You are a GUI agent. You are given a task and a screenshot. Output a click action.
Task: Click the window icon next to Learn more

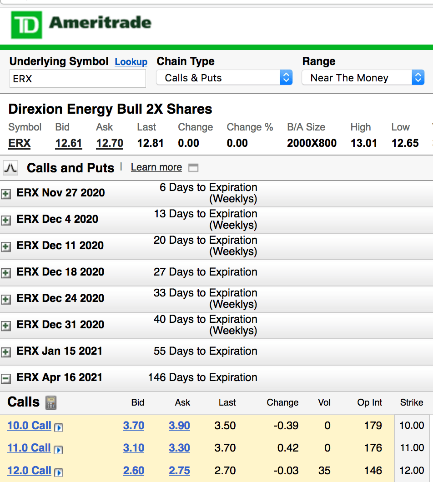coord(193,168)
